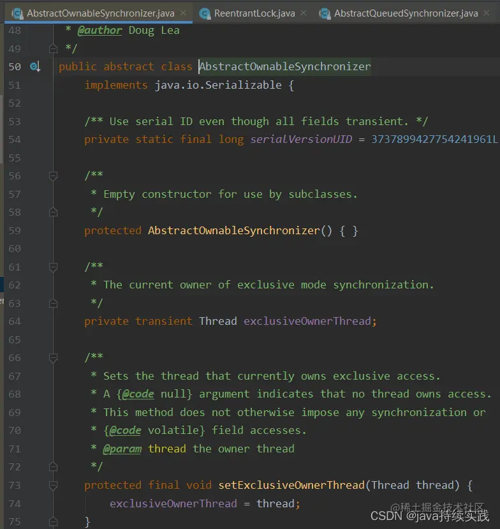500x529 pixels.
Task: Click java.io.Serializable on line 51
Action: click(218, 85)
